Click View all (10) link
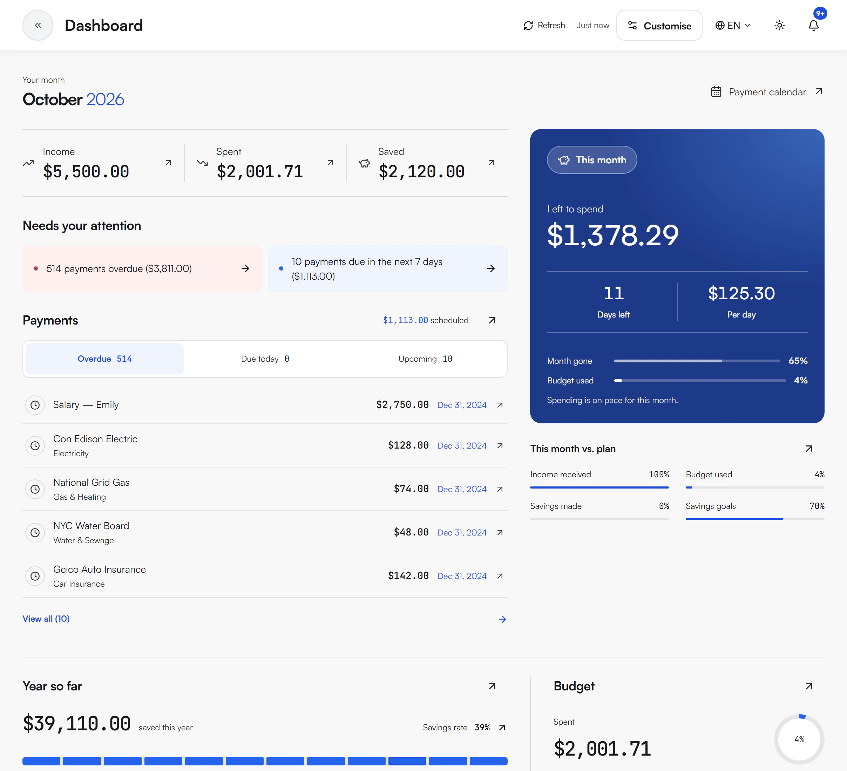This screenshot has height=771, width=847. (x=46, y=619)
